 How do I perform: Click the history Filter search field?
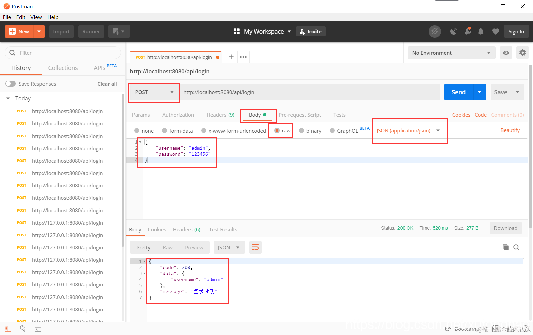[63, 53]
